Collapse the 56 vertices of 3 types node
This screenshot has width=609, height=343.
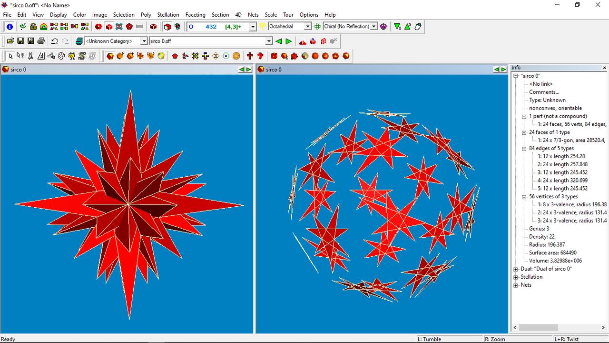pos(524,196)
